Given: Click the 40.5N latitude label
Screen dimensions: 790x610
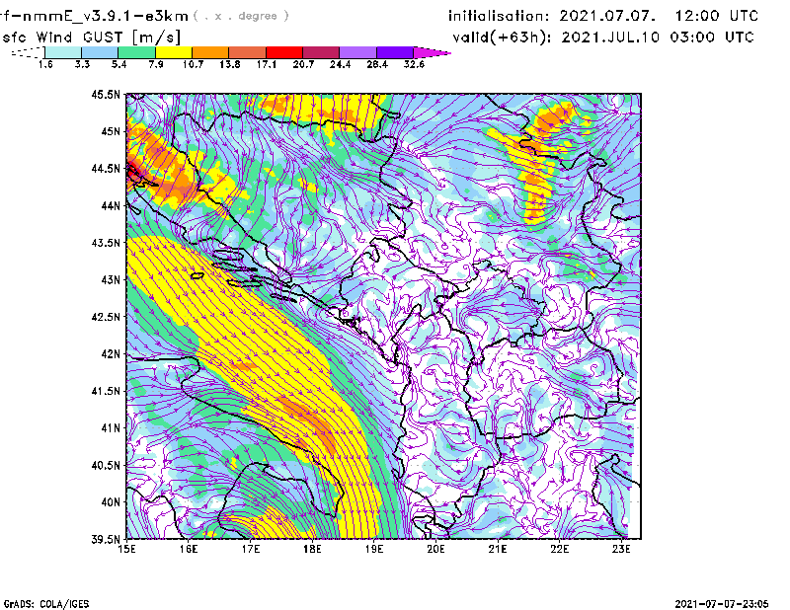Looking at the screenshot, I should coord(106,465).
